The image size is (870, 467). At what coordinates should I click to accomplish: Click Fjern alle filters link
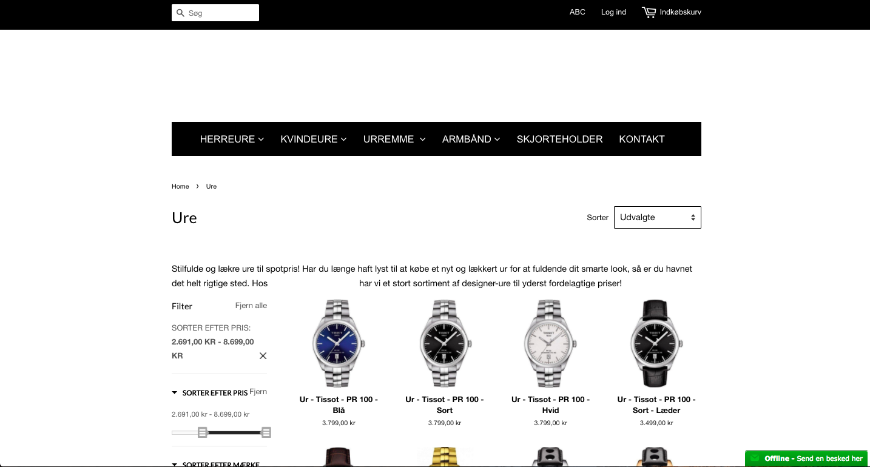(x=251, y=306)
